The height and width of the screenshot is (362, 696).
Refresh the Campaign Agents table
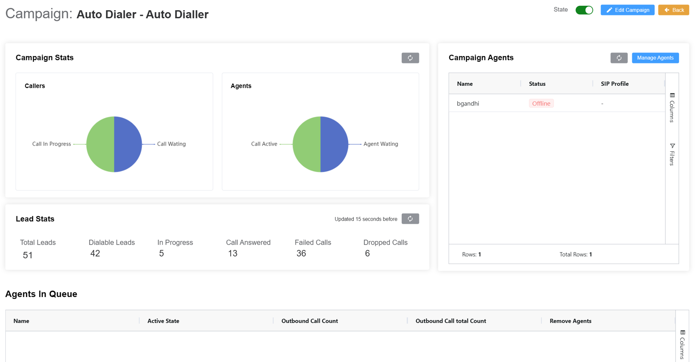pos(618,58)
